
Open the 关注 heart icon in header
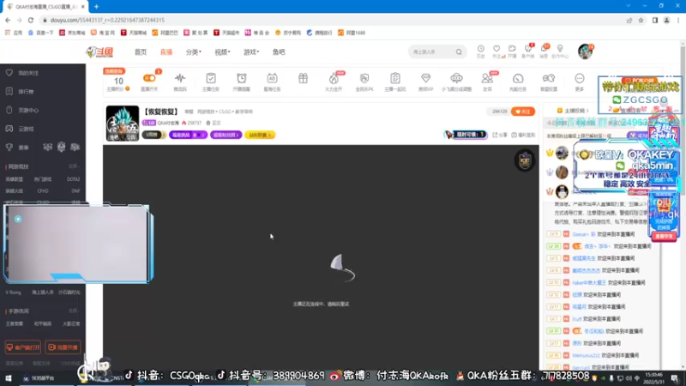(496, 51)
